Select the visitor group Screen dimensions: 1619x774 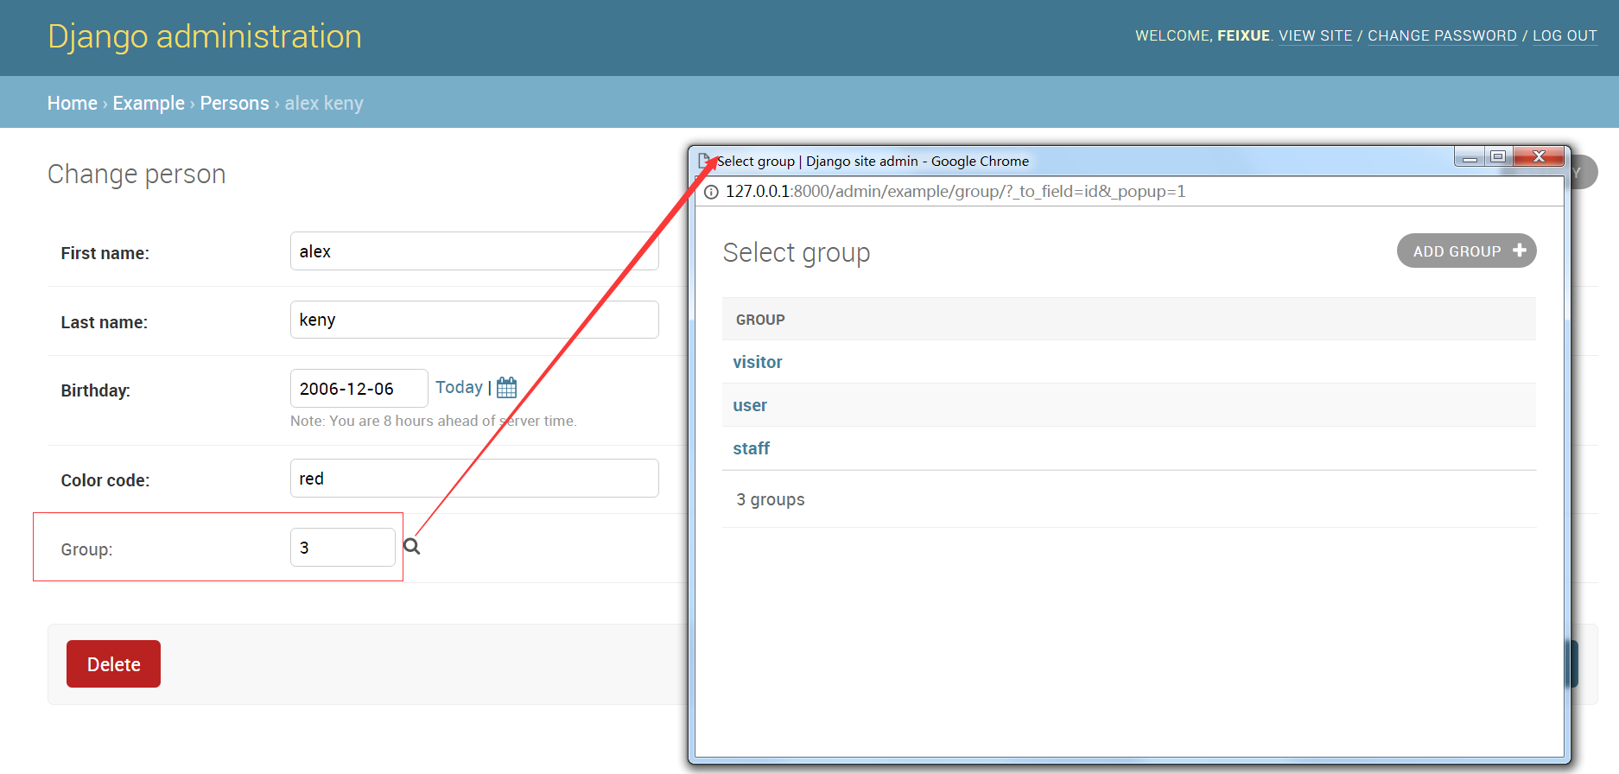tap(758, 362)
